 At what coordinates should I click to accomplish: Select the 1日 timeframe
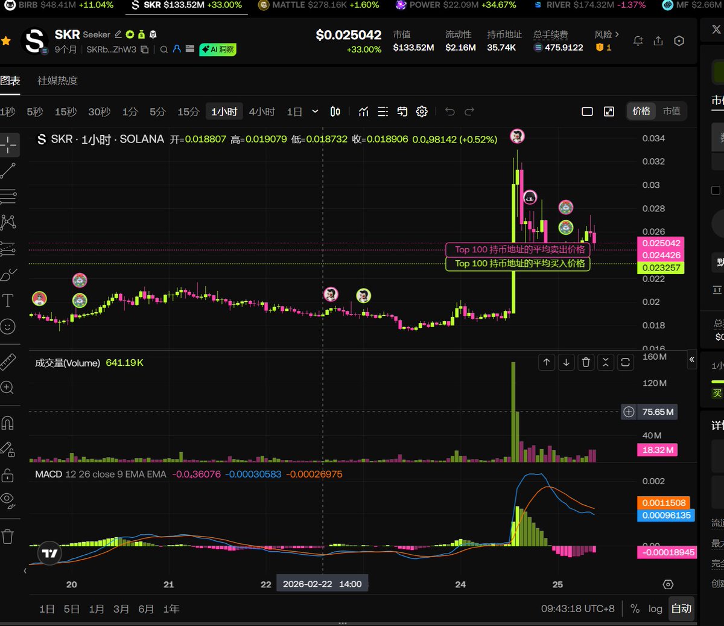point(294,112)
